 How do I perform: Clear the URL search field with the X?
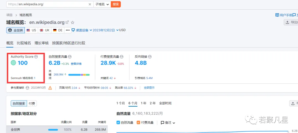coord(90,4)
